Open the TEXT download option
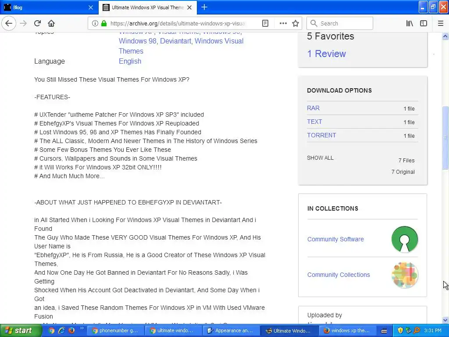Screen dimensions: 449x337 coord(314,122)
